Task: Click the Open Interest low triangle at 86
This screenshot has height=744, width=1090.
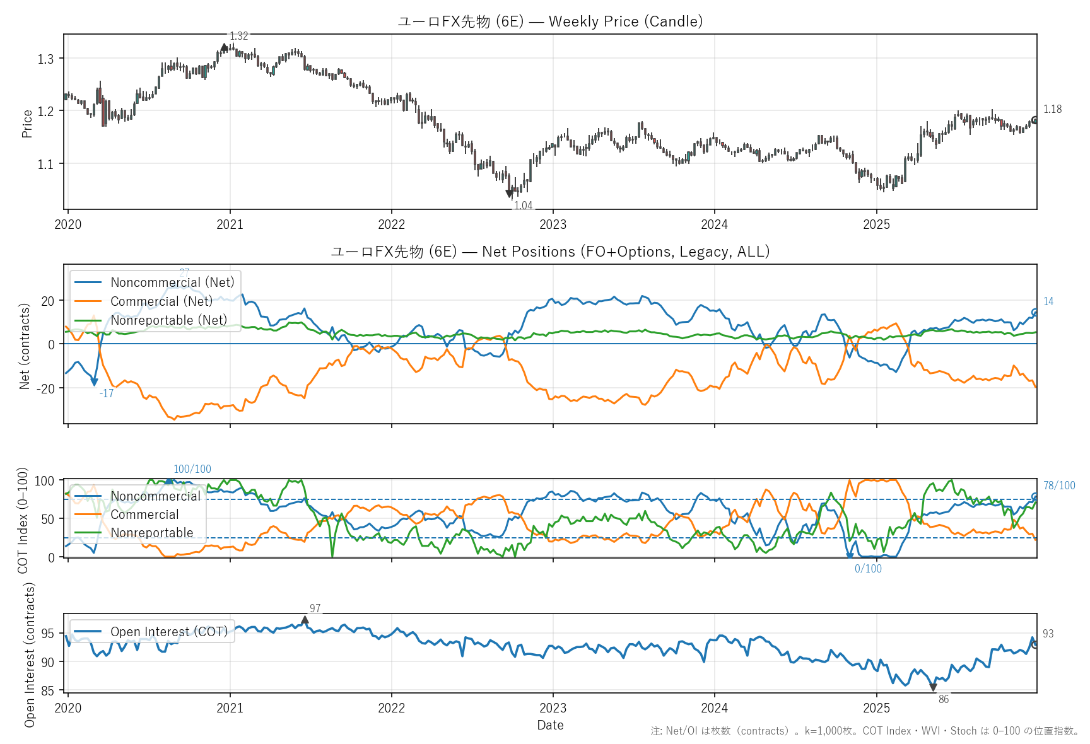Action: (933, 687)
